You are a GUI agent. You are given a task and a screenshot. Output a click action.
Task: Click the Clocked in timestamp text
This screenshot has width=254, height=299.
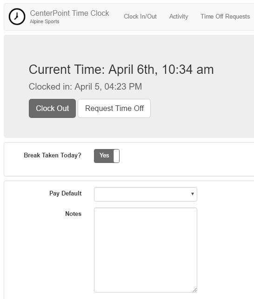pos(85,86)
